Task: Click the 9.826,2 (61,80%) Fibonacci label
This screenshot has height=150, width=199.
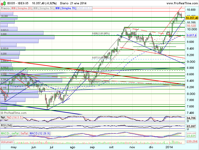Action: tap(101, 33)
